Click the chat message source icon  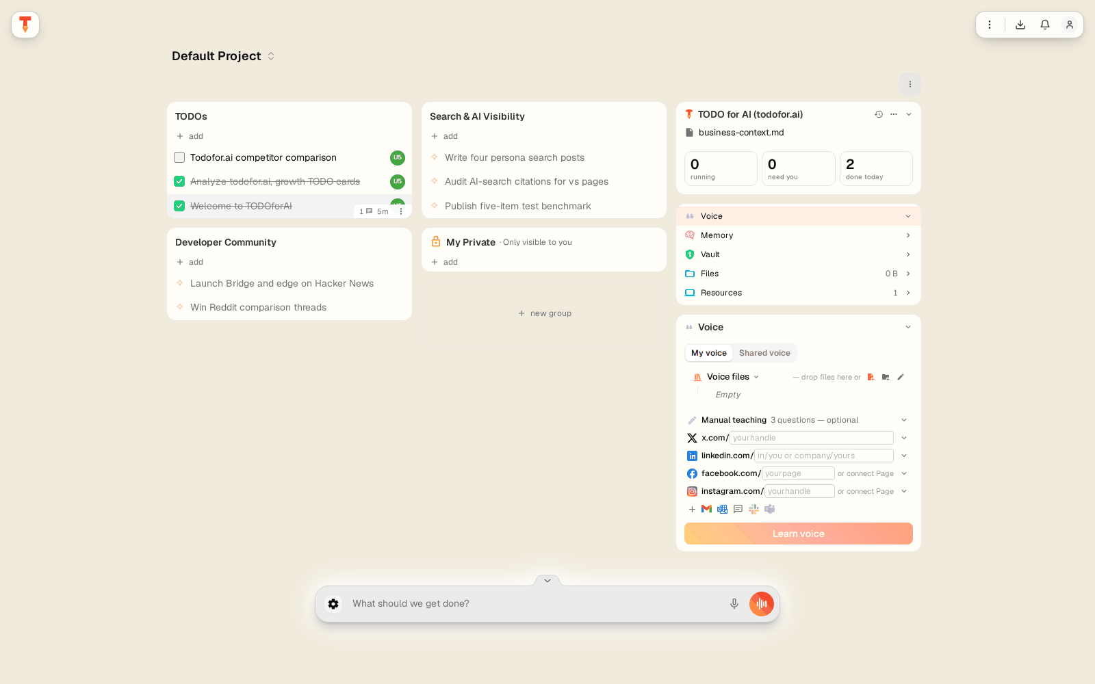738,509
